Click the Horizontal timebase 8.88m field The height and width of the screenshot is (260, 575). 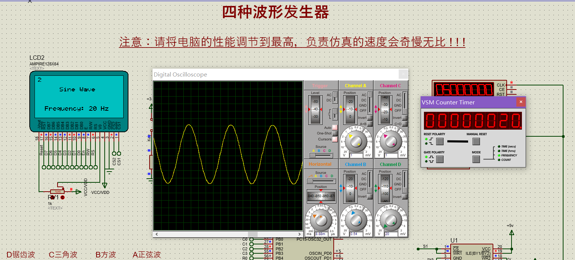click(321, 234)
